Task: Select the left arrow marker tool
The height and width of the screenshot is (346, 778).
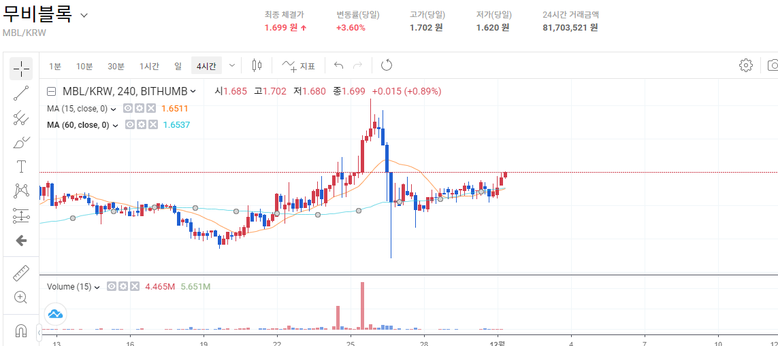Action: [21, 241]
